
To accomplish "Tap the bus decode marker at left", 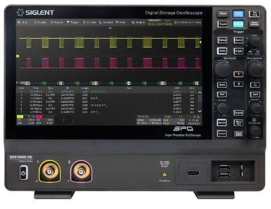I will point(17,83).
